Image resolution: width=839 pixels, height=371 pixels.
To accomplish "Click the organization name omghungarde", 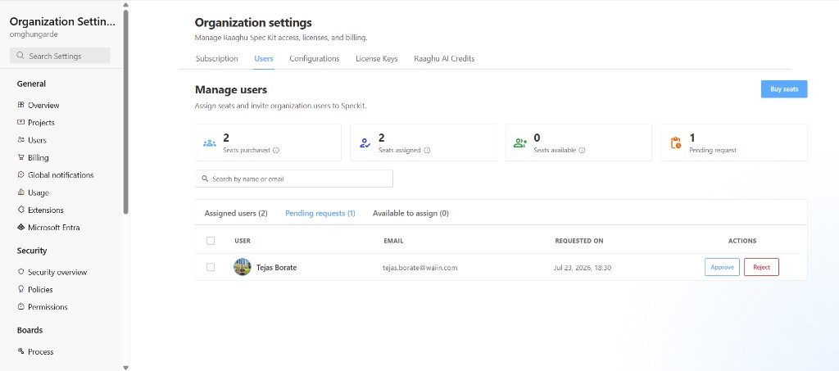I will pos(34,34).
